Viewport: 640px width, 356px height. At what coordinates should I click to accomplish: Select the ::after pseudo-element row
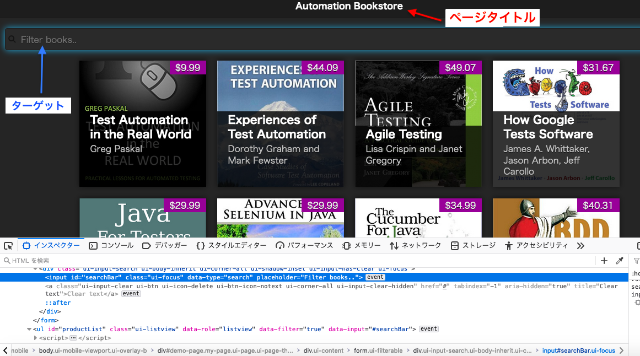coord(58,303)
